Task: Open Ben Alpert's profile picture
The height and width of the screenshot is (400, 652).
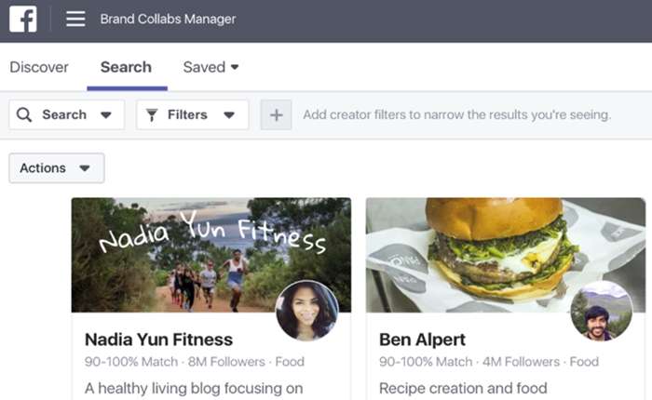Action: 602,311
